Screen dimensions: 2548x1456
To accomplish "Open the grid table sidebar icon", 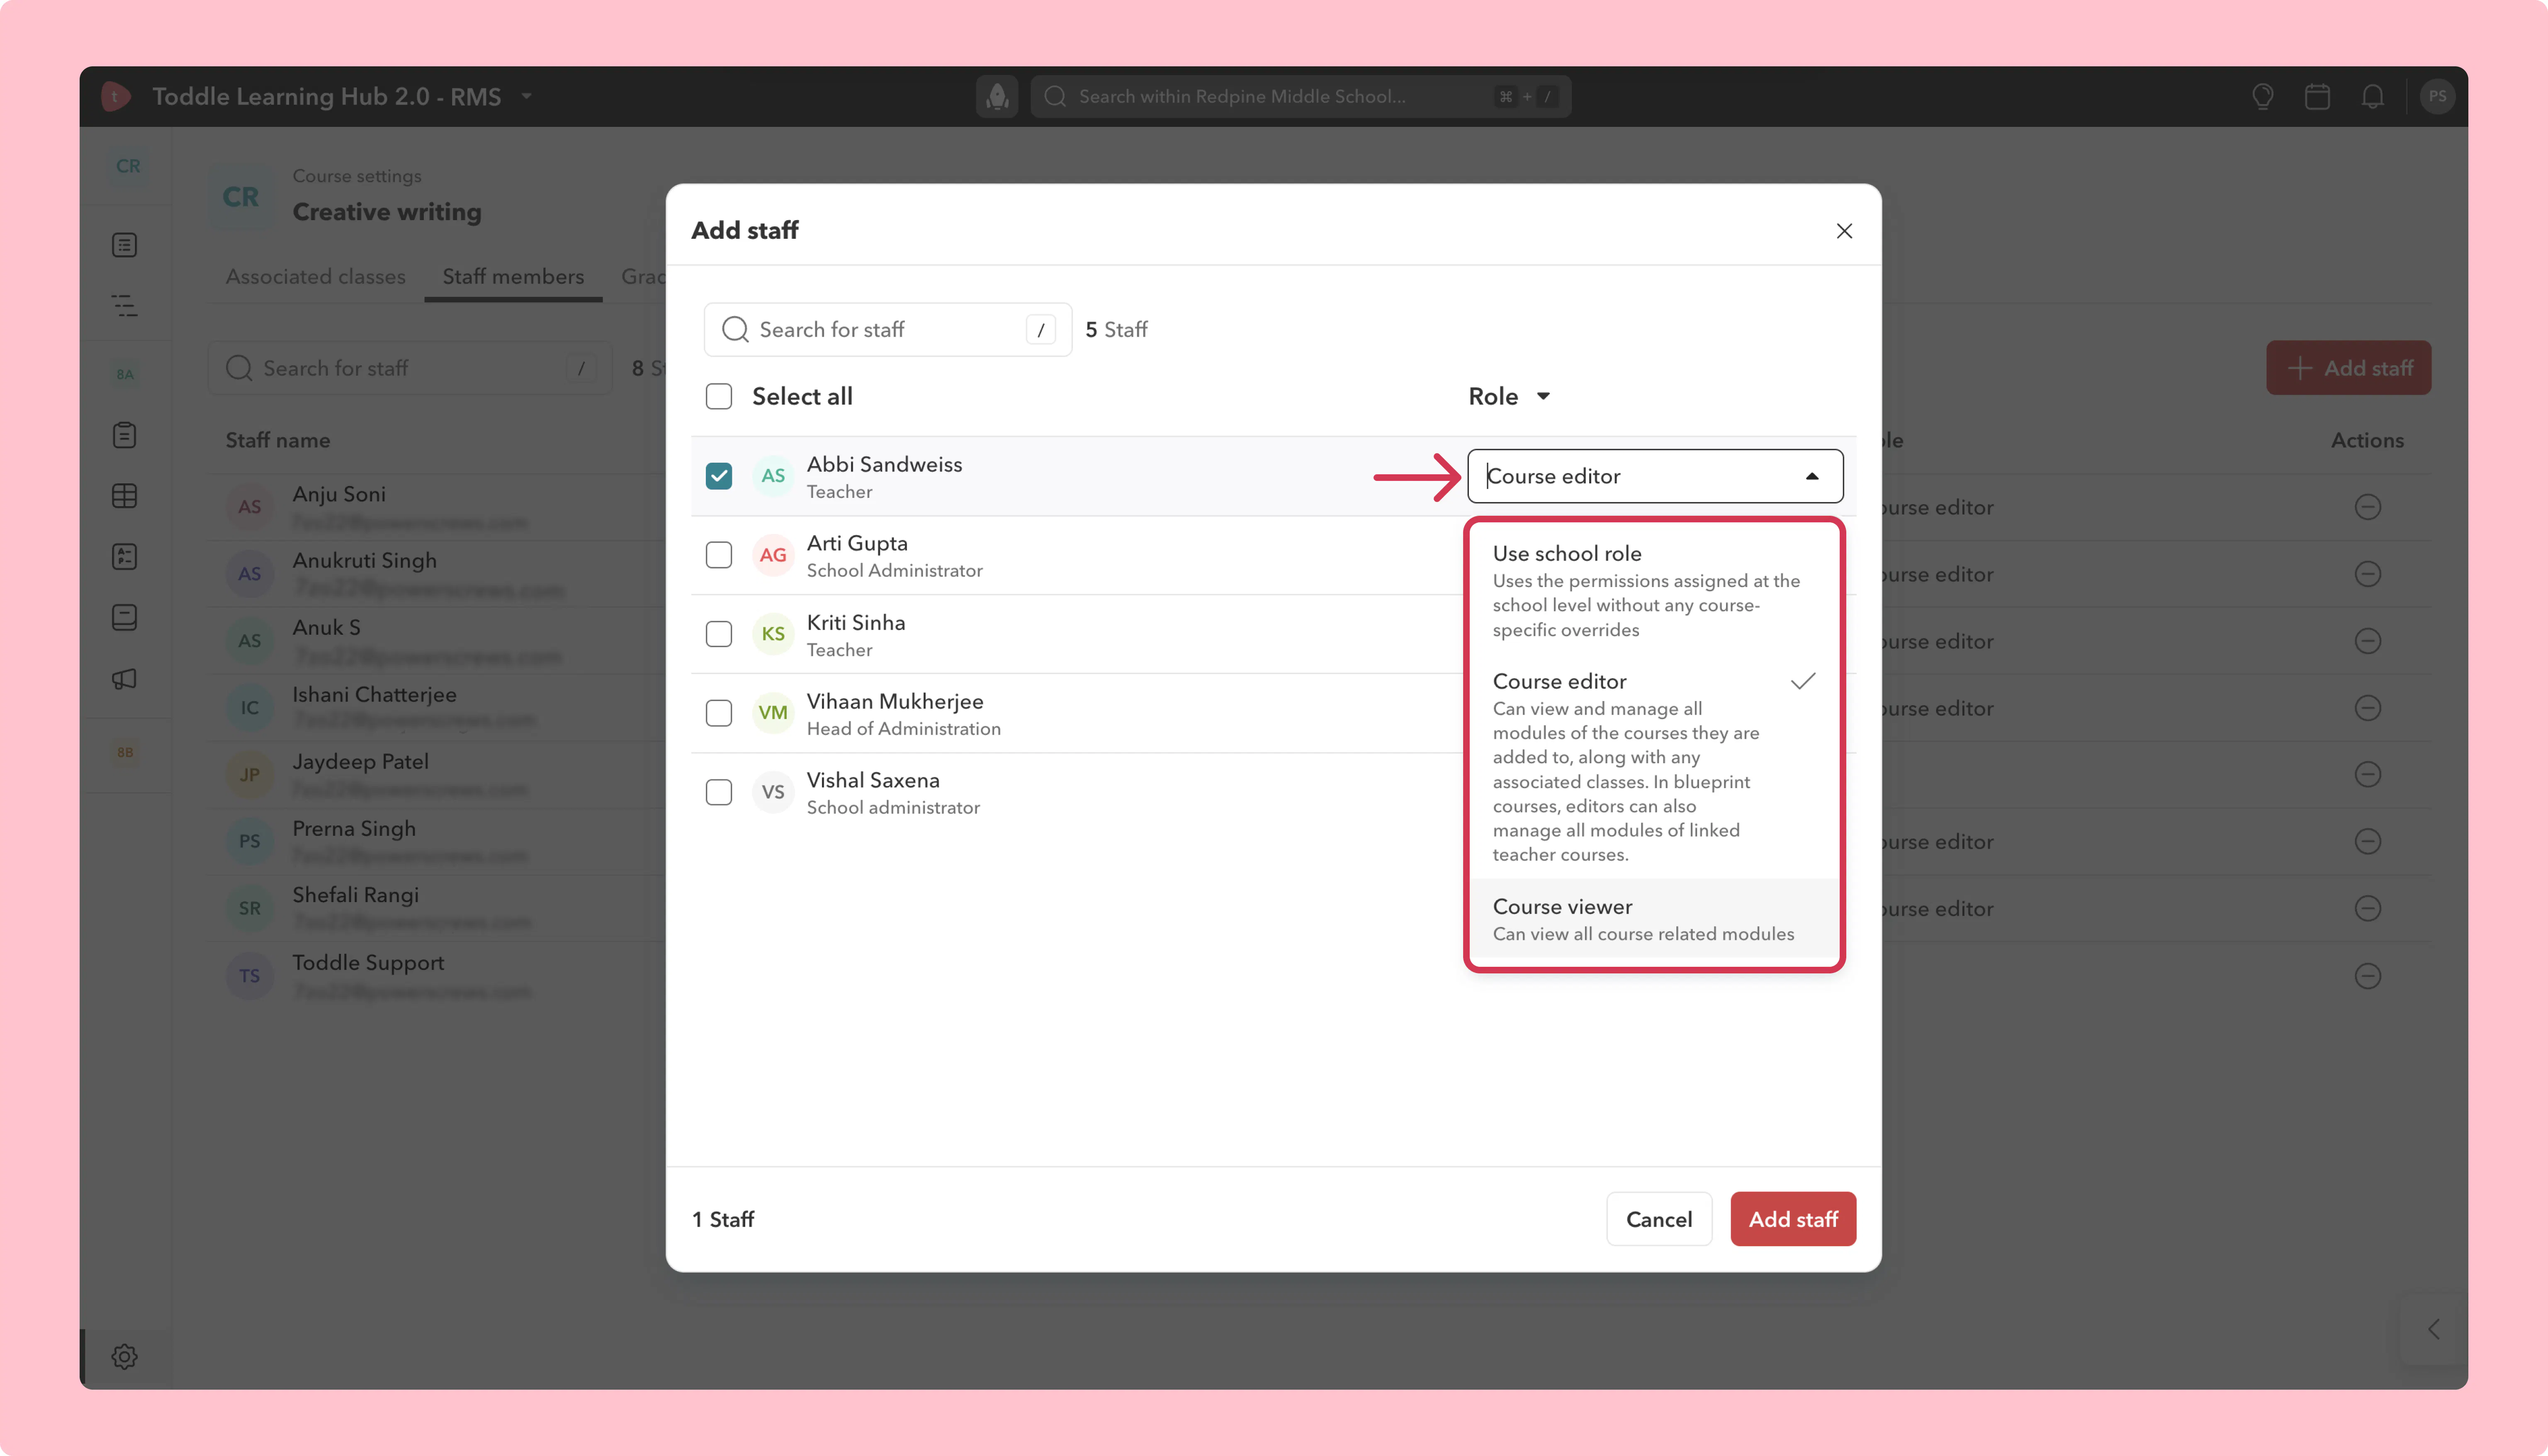I will click(x=124, y=496).
